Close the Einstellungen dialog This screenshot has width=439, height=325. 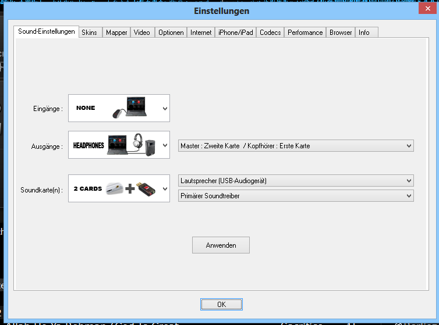[427, 8]
